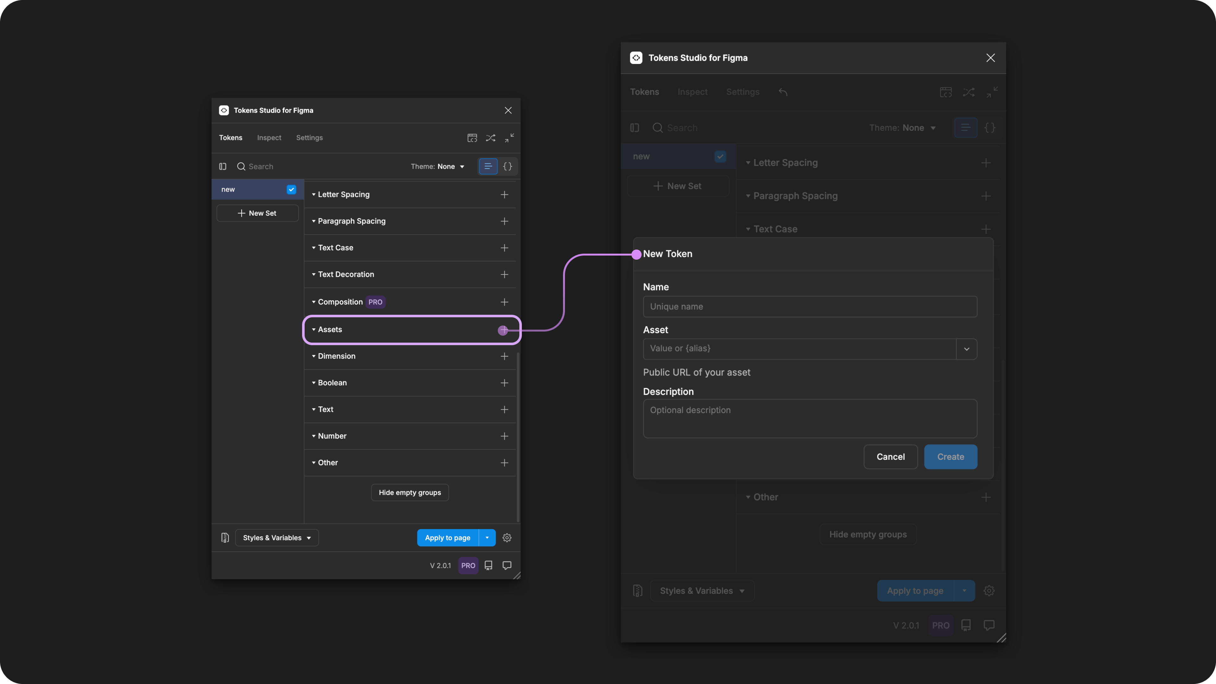Click Create in New Token dialog

[950, 456]
